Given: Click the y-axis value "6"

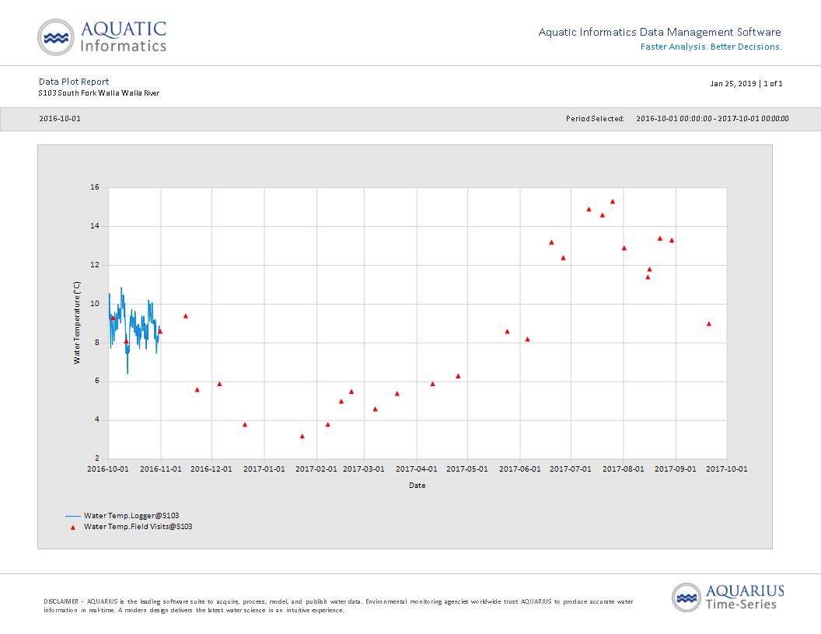Looking at the screenshot, I should click(x=97, y=381).
